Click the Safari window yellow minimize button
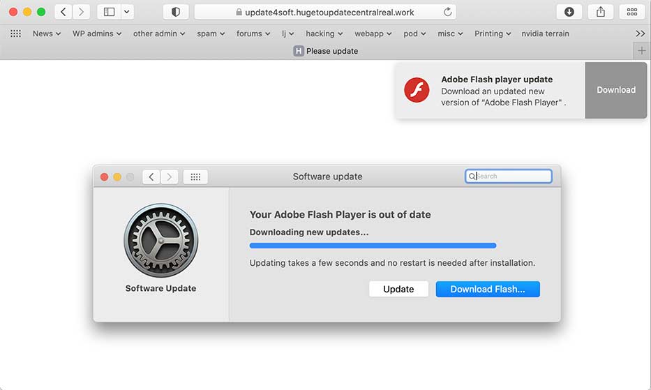The height and width of the screenshot is (390, 651). [x=27, y=12]
